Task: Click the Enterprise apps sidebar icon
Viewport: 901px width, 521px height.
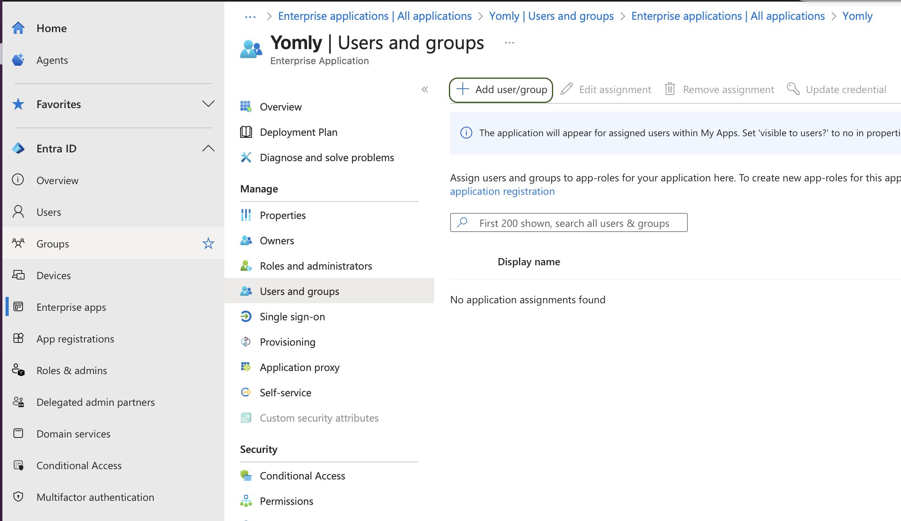Action: 18,307
